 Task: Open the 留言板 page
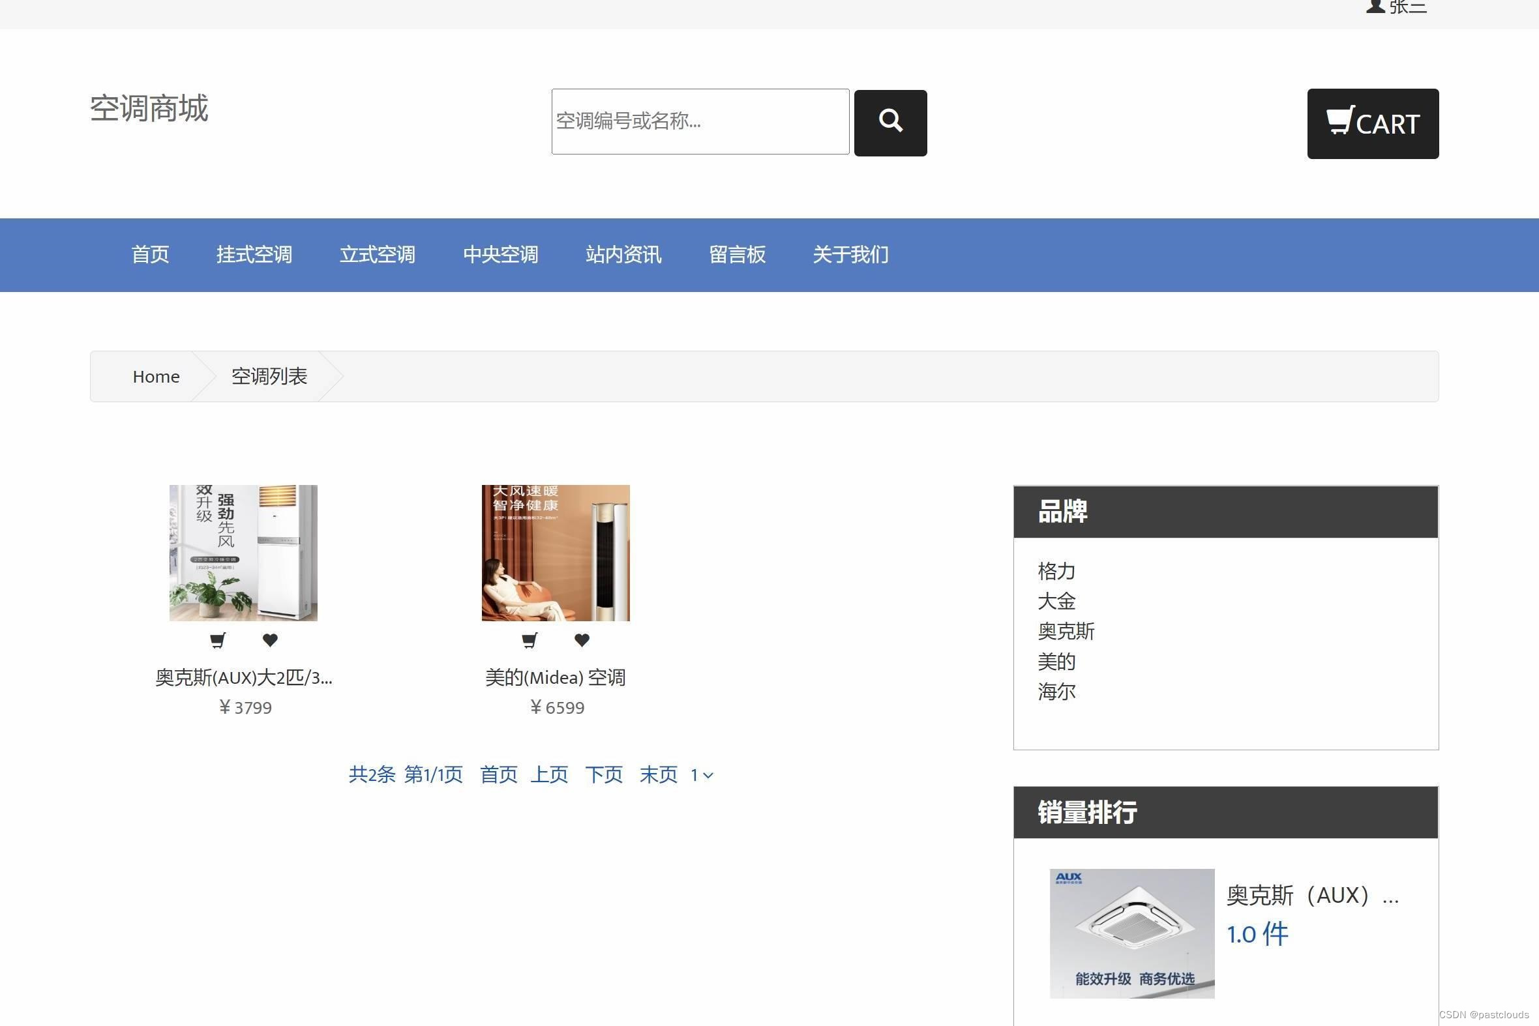pos(738,254)
